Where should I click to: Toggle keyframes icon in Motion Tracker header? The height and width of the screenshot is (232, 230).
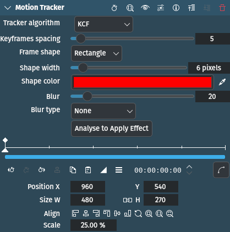pyautogui.click(x=114, y=8)
